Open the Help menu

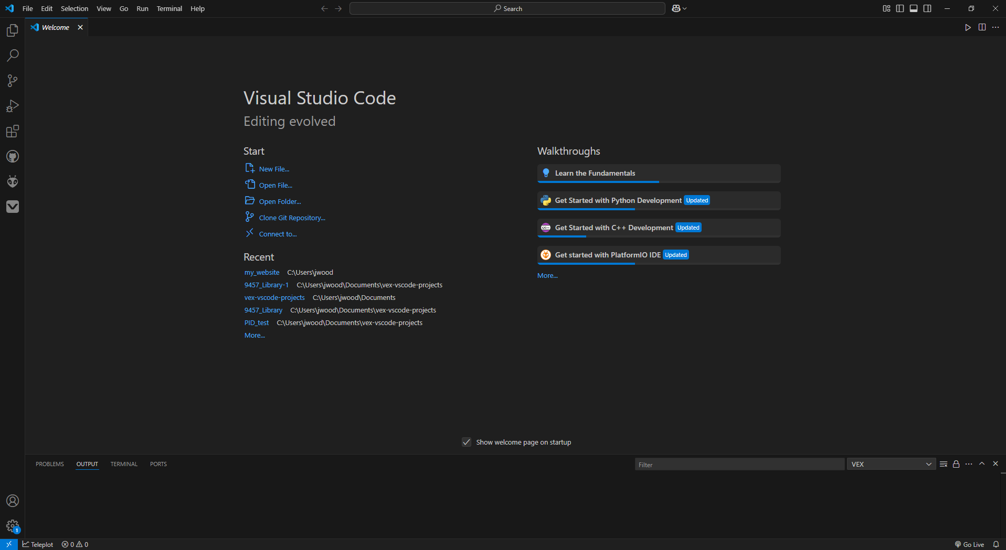pos(197,8)
